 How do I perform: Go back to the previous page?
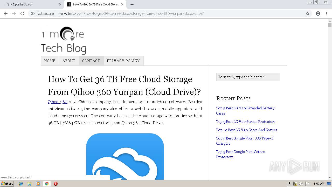click(x=6, y=14)
